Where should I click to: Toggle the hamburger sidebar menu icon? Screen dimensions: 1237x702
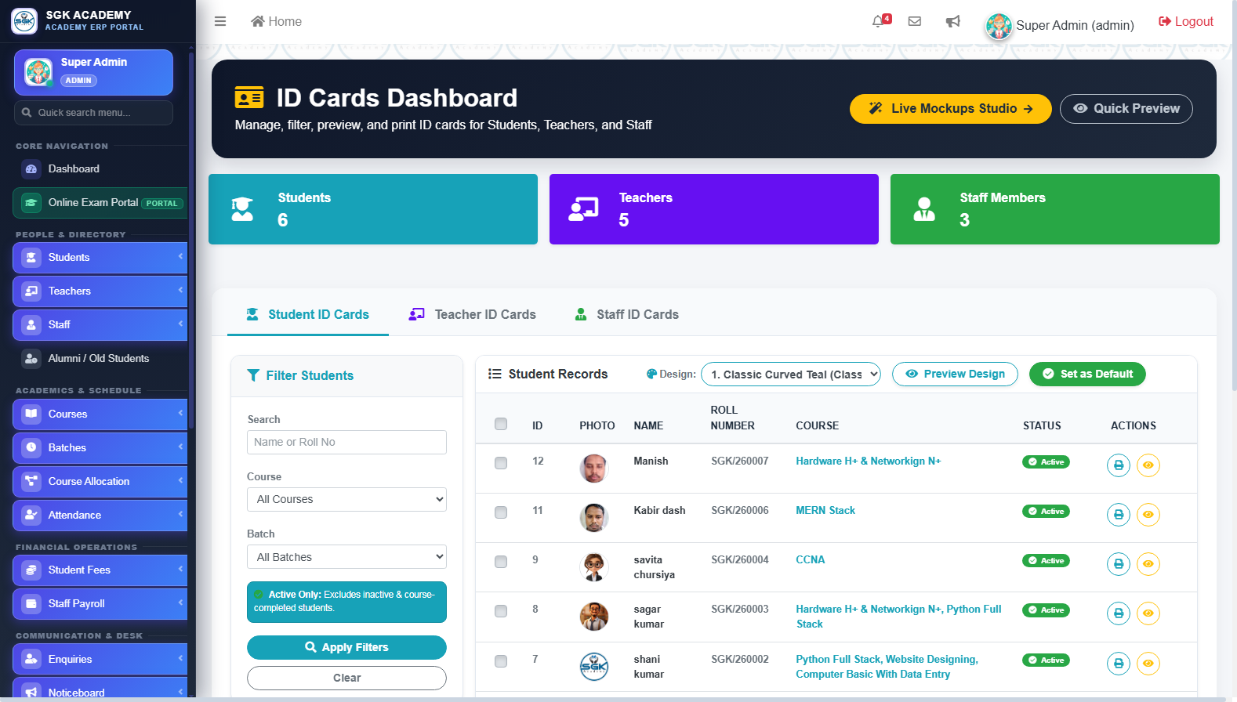220,21
